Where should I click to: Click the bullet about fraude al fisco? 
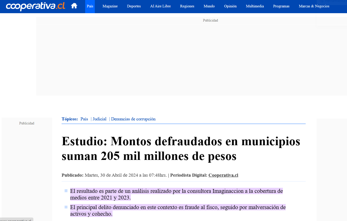[178, 211]
